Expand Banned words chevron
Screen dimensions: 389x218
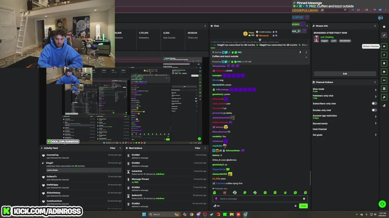376,123
